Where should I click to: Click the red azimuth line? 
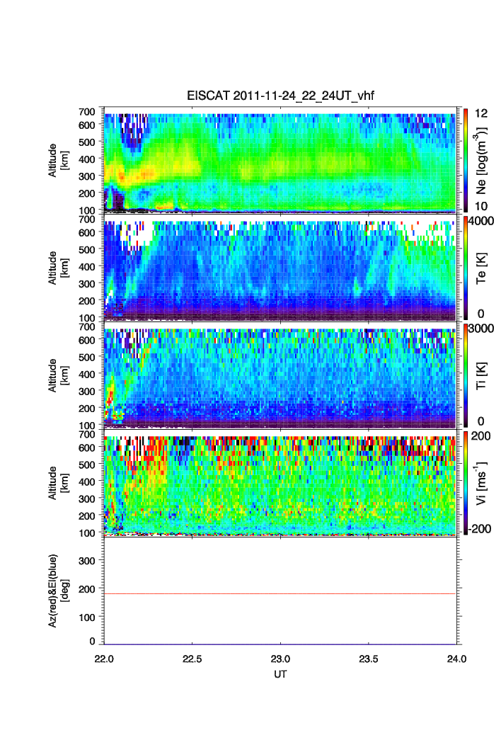pos(280,593)
